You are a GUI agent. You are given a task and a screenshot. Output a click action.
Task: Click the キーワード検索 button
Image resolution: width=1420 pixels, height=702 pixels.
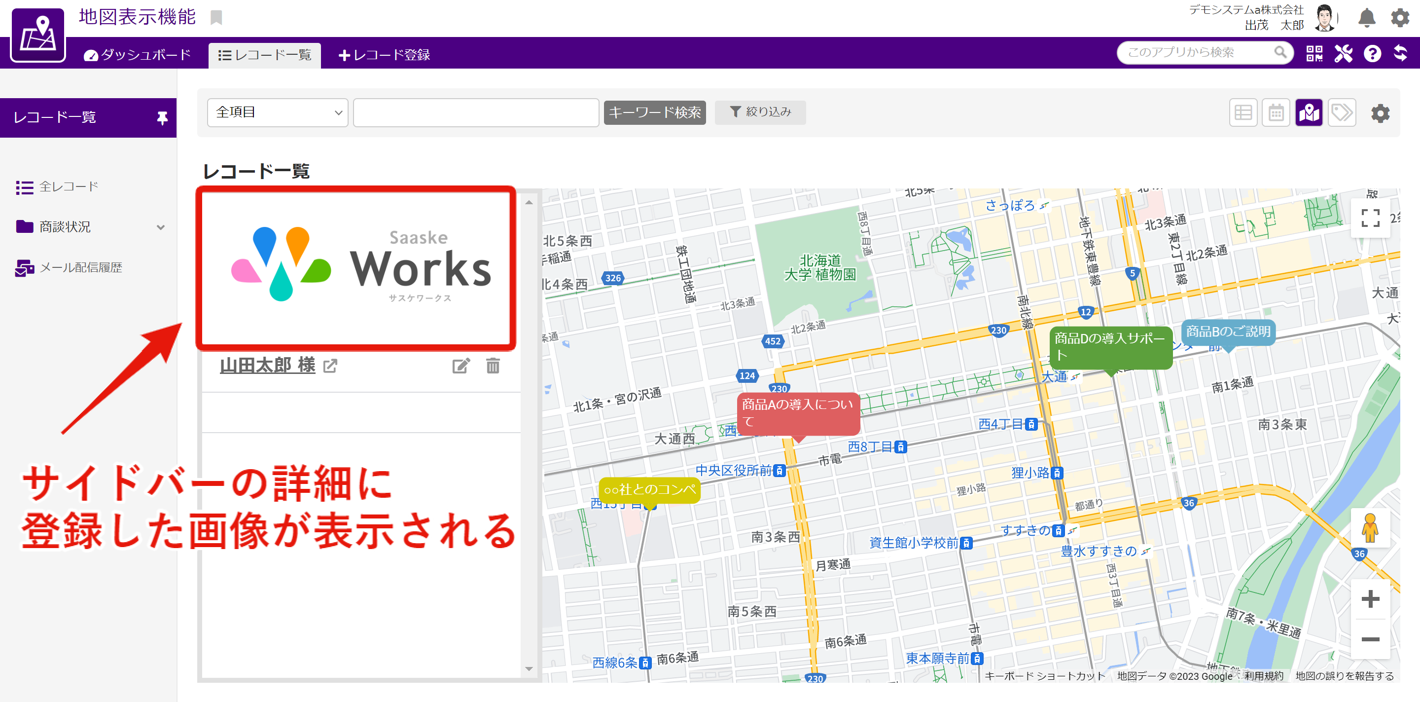(655, 112)
